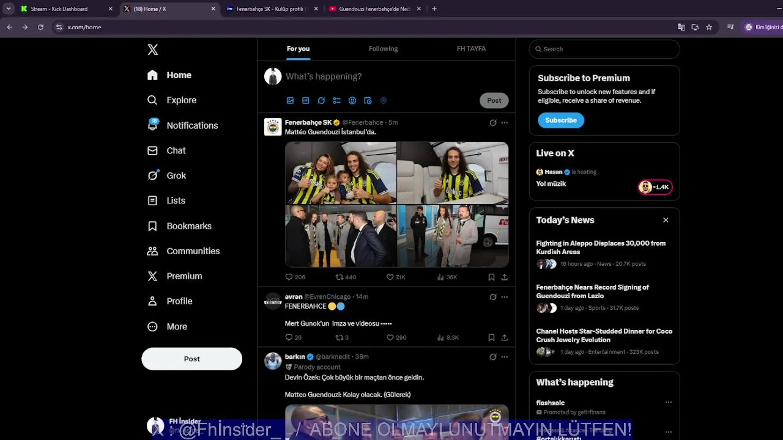Open Fenerbahçe SK profile name
This screenshot has width=783, height=440.
coord(308,122)
